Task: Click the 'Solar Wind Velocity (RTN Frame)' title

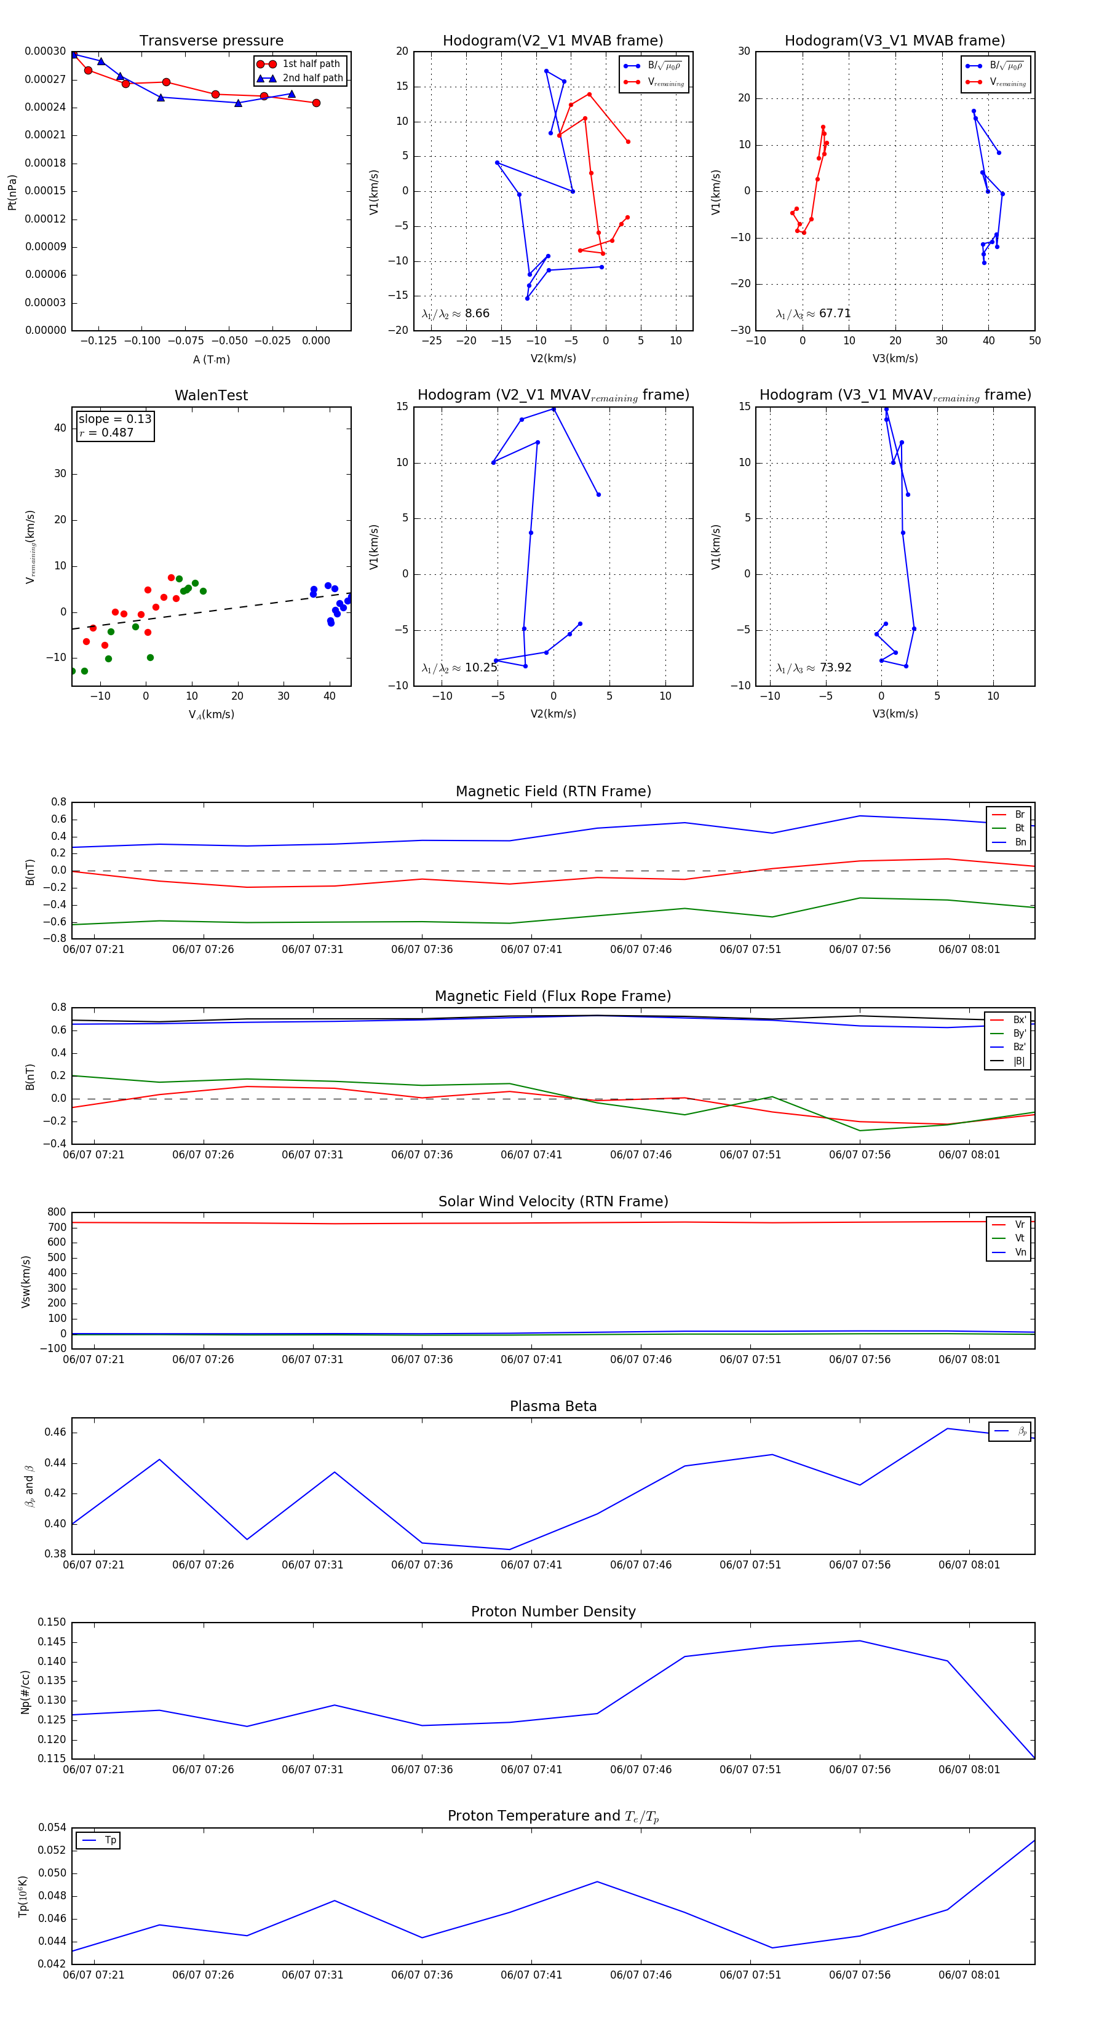Action: [553, 1201]
